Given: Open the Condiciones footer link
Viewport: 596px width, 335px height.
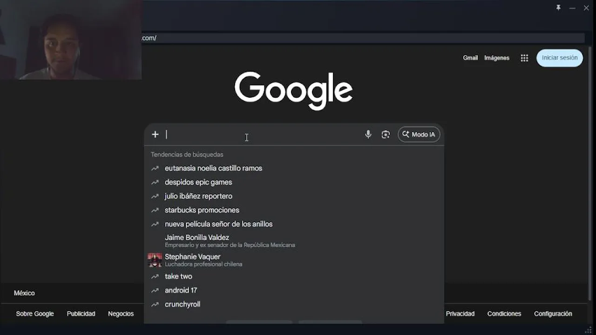Looking at the screenshot, I should (x=504, y=314).
